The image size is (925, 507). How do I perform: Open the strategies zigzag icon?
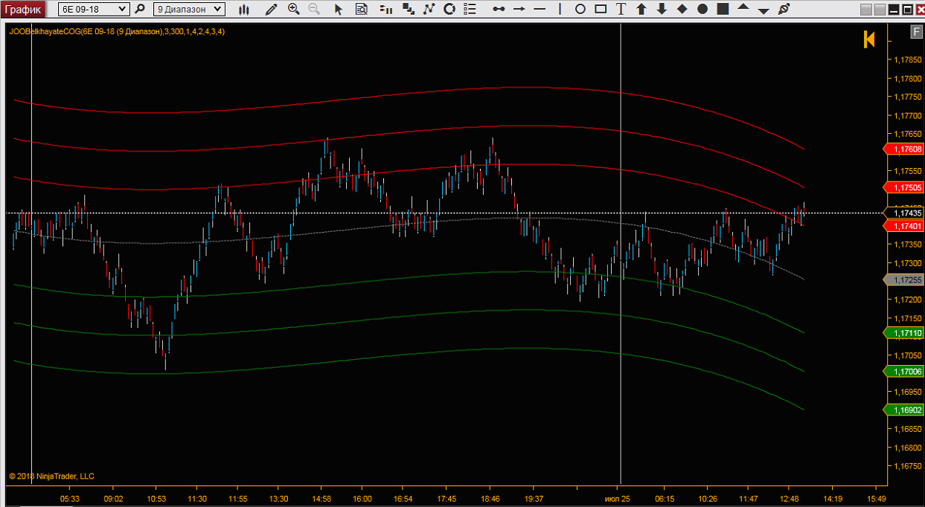[428, 9]
